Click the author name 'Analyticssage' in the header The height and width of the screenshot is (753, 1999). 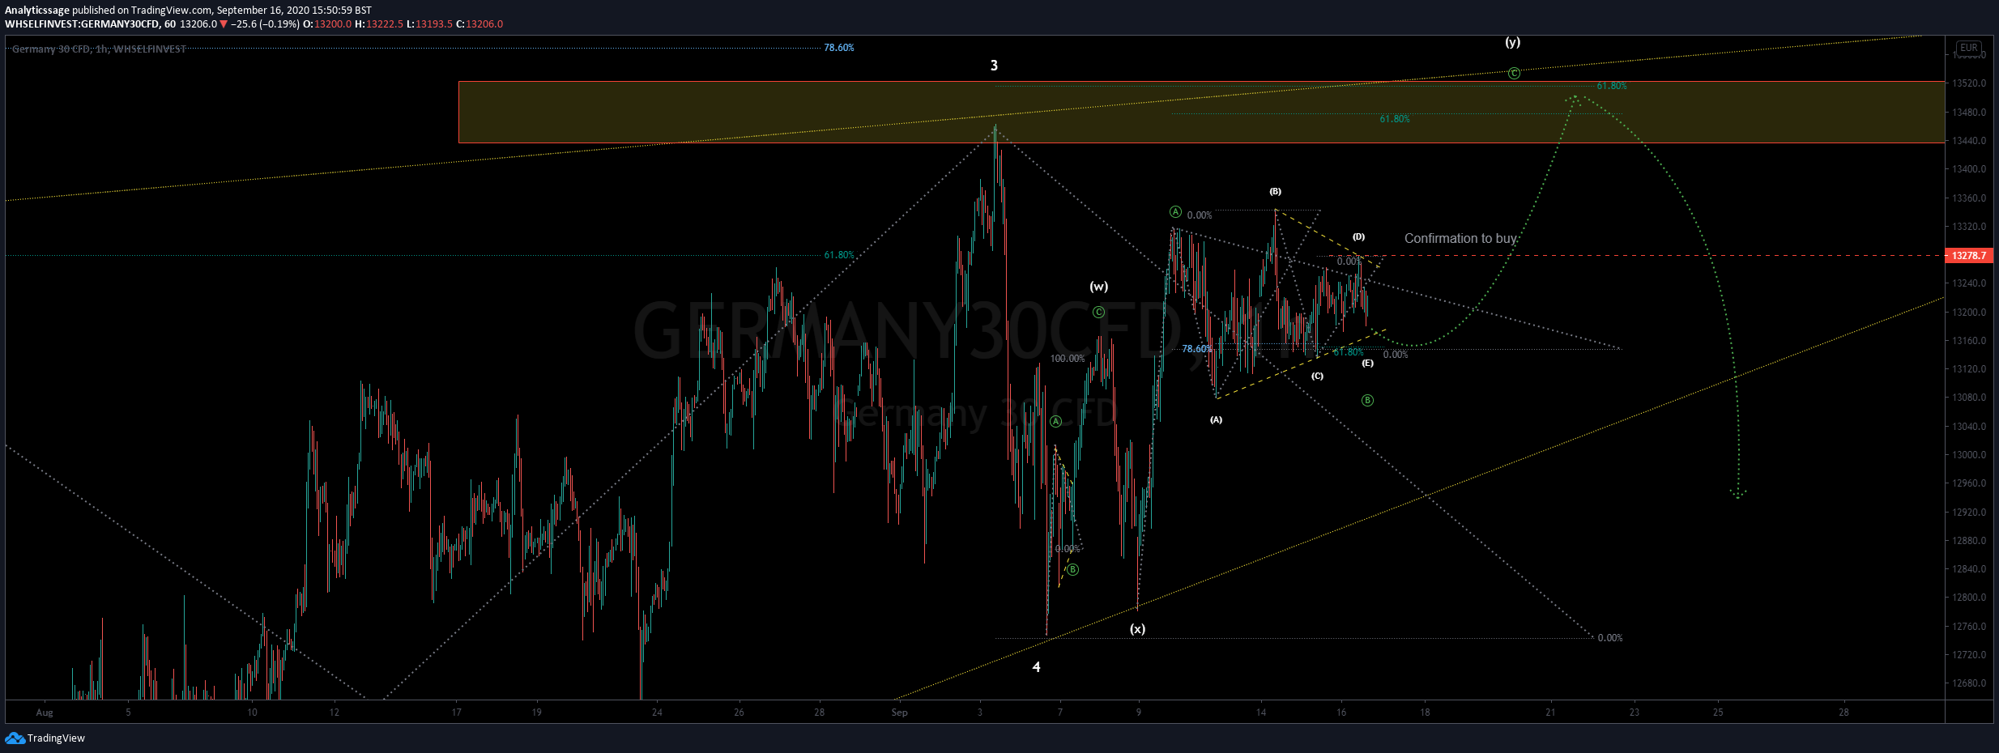click(x=37, y=11)
